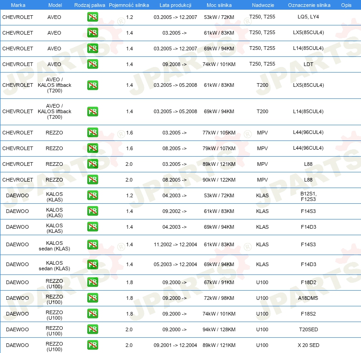Select '2.0' displacement in the X 20 SED row
361x353 pixels.
[129, 345]
